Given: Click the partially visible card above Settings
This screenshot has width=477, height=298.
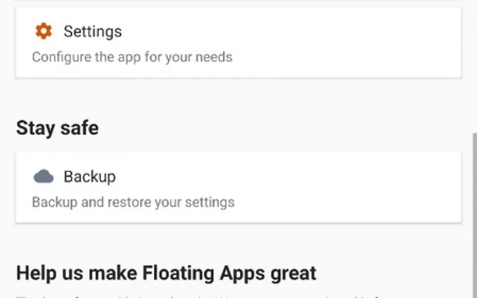Looking at the screenshot, I should [x=238, y=1].
